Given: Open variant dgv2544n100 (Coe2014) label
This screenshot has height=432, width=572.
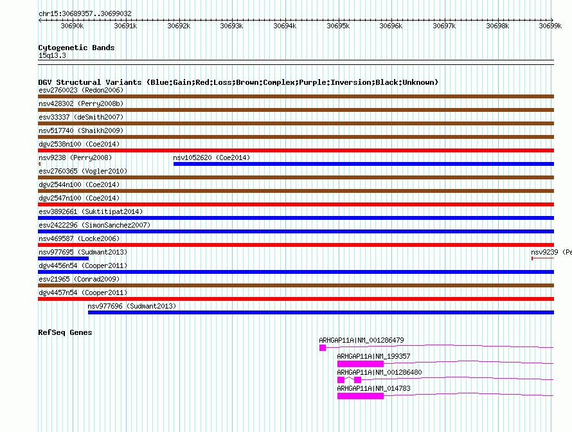Looking at the screenshot, I should click(x=79, y=184).
